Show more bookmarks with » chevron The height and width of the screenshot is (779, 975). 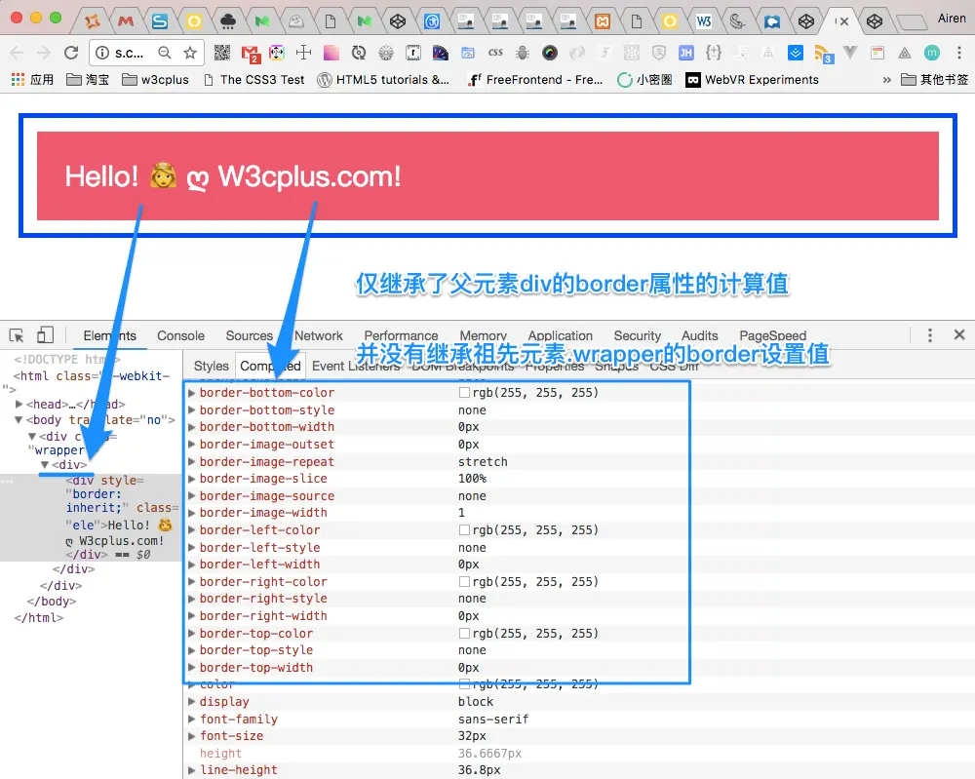click(x=886, y=80)
